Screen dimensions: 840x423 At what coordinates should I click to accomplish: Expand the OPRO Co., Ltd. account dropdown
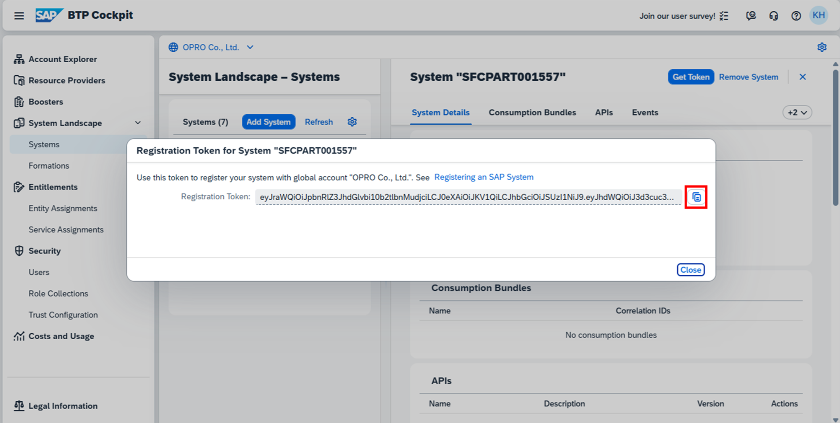coord(250,47)
